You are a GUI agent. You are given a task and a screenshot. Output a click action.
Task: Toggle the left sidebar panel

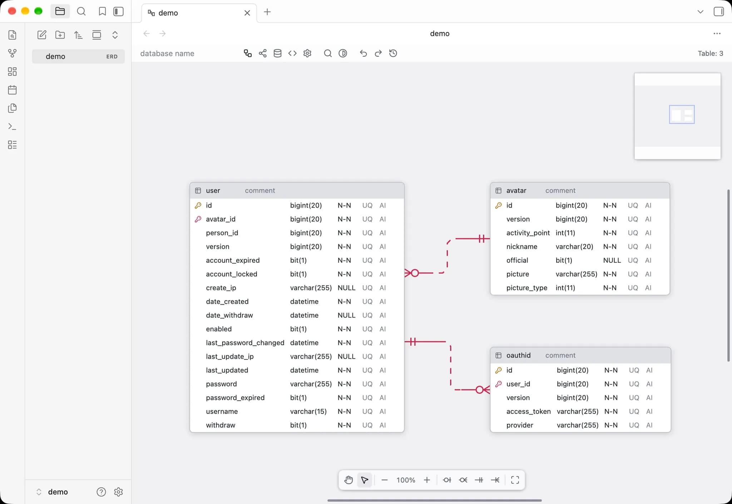coord(118,11)
